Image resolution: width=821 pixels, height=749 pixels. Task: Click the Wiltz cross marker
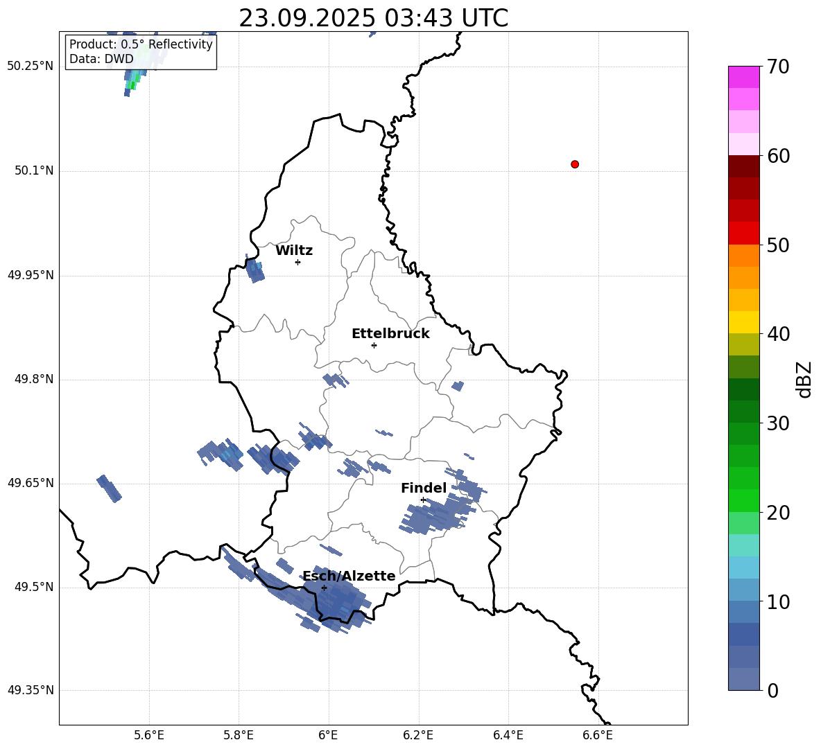click(x=298, y=262)
